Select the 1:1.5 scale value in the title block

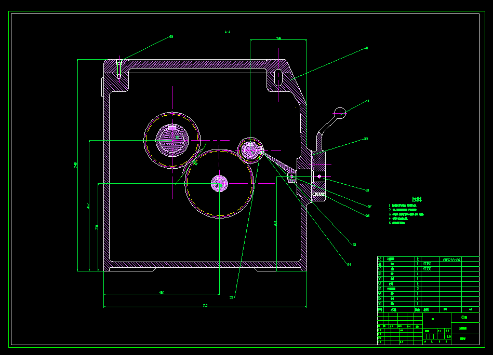(448, 336)
